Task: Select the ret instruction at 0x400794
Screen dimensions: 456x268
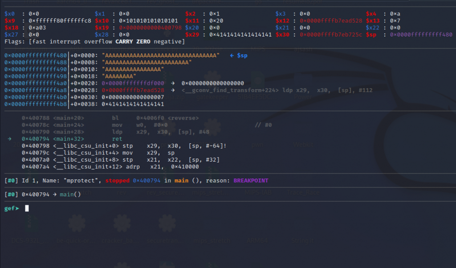Action: tap(117, 138)
